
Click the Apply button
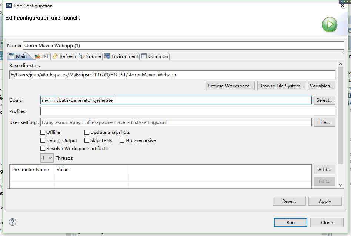(x=325, y=201)
